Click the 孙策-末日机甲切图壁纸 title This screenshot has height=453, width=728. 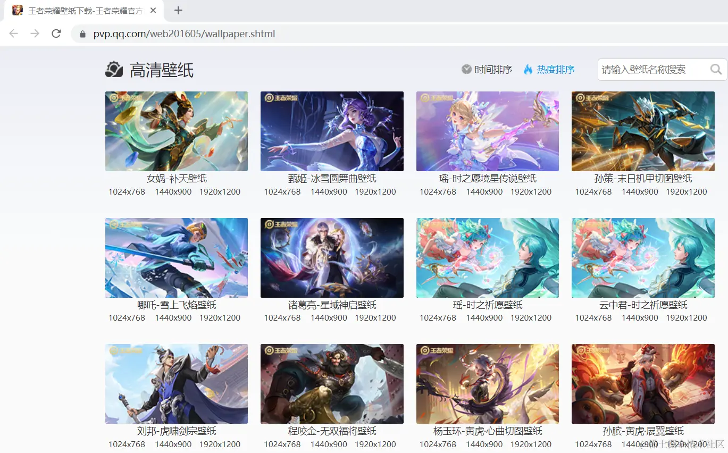pos(643,179)
